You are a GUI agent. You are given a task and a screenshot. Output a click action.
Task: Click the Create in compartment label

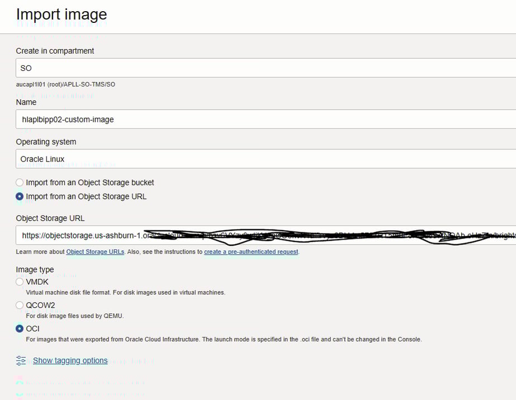pos(55,51)
